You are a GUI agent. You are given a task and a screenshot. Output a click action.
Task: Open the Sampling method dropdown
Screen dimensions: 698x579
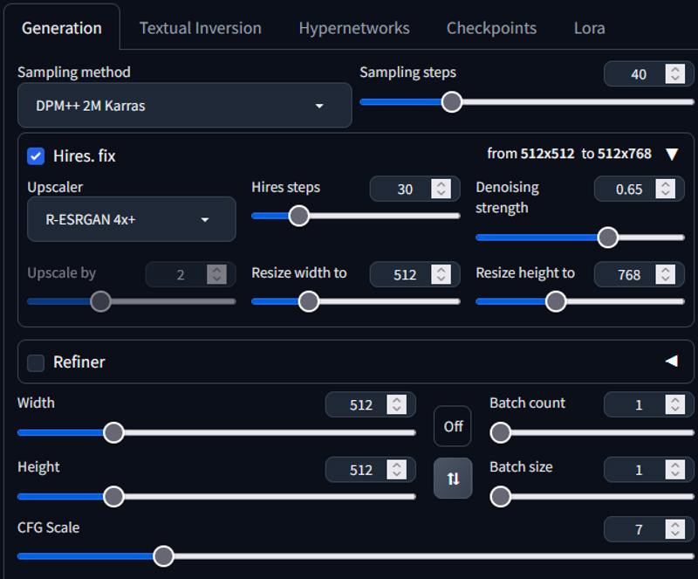click(184, 106)
